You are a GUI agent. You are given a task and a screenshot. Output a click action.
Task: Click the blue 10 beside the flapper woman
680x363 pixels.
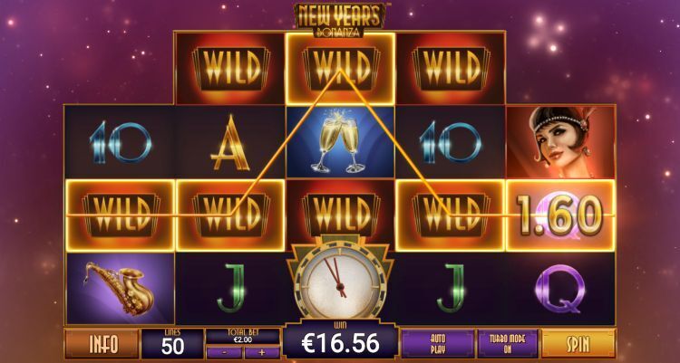click(450, 142)
